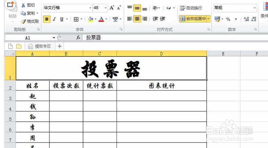268x148 pixels.
Task: Click the cell labeled 姓名
Action: [33, 85]
